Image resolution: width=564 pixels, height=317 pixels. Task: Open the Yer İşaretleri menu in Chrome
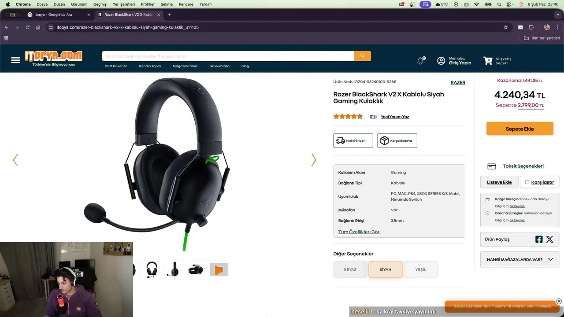click(x=124, y=4)
